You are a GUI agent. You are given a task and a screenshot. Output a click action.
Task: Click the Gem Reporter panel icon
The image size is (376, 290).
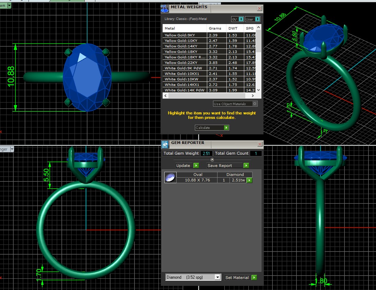(165, 144)
